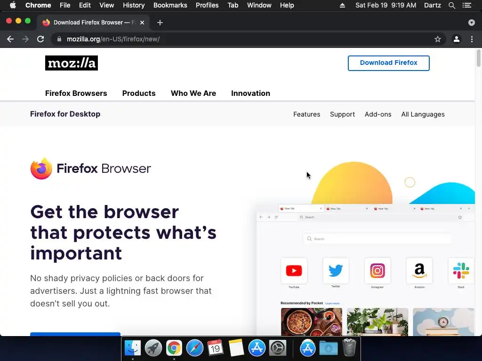The height and width of the screenshot is (361, 482).
Task: Expand the Who We Are navigation menu
Action: click(x=193, y=94)
